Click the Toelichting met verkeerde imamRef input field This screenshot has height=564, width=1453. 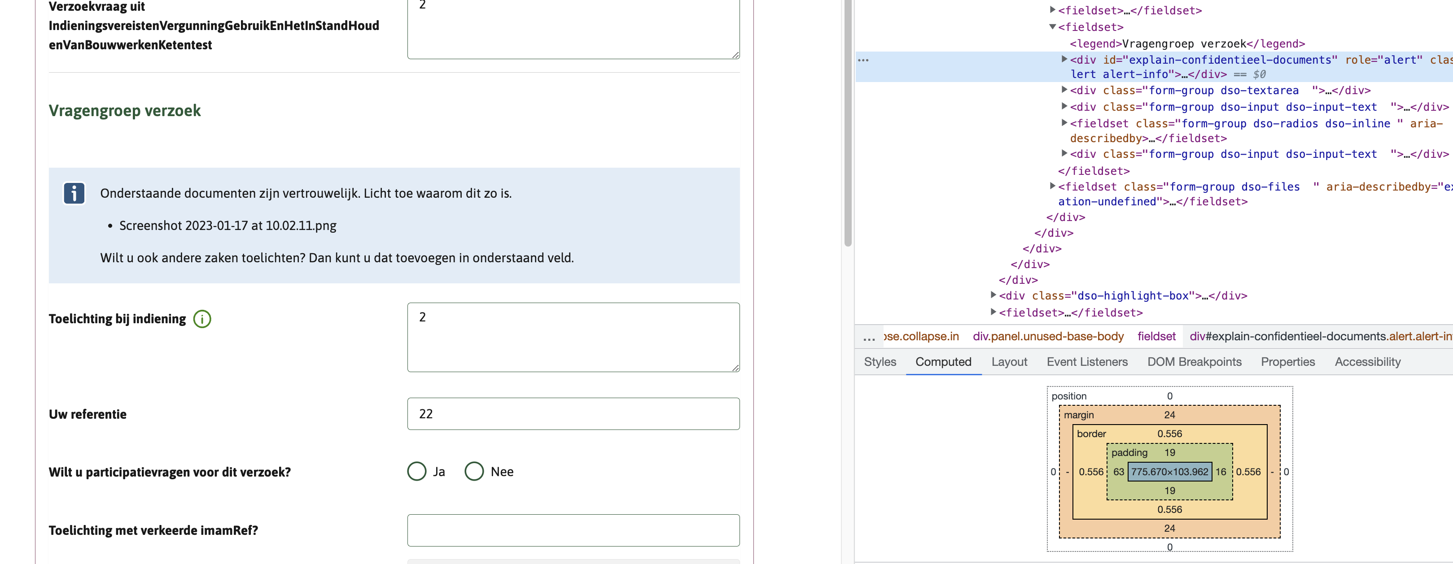pyautogui.click(x=573, y=530)
